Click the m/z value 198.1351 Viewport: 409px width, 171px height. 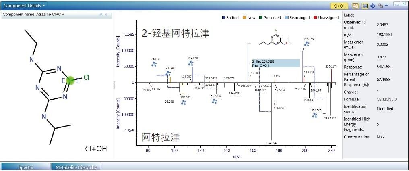384,35
